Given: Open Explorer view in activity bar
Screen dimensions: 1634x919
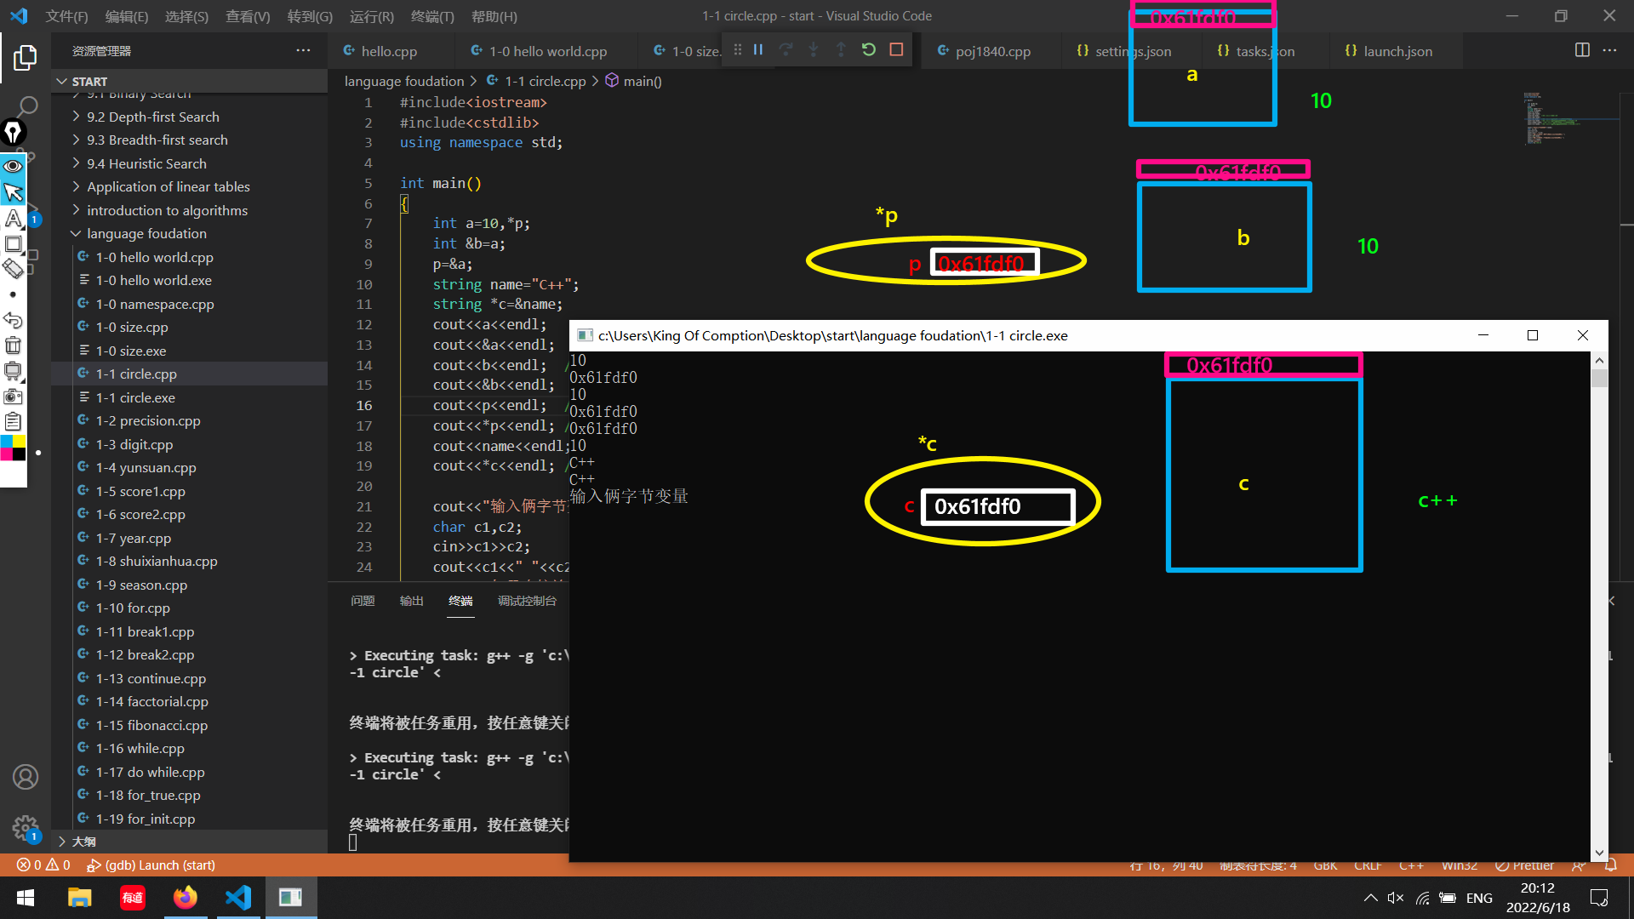Looking at the screenshot, I should 25,58.
